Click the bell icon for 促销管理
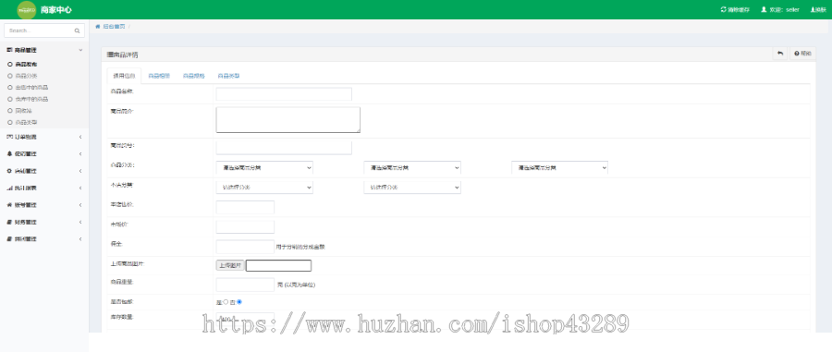 tap(9, 153)
